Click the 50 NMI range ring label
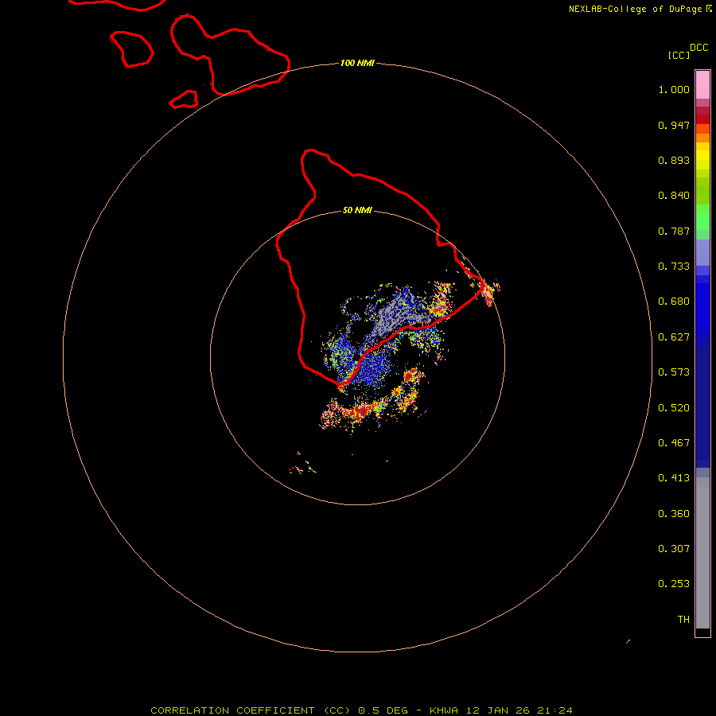 pyautogui.click(x=357, y=210)
